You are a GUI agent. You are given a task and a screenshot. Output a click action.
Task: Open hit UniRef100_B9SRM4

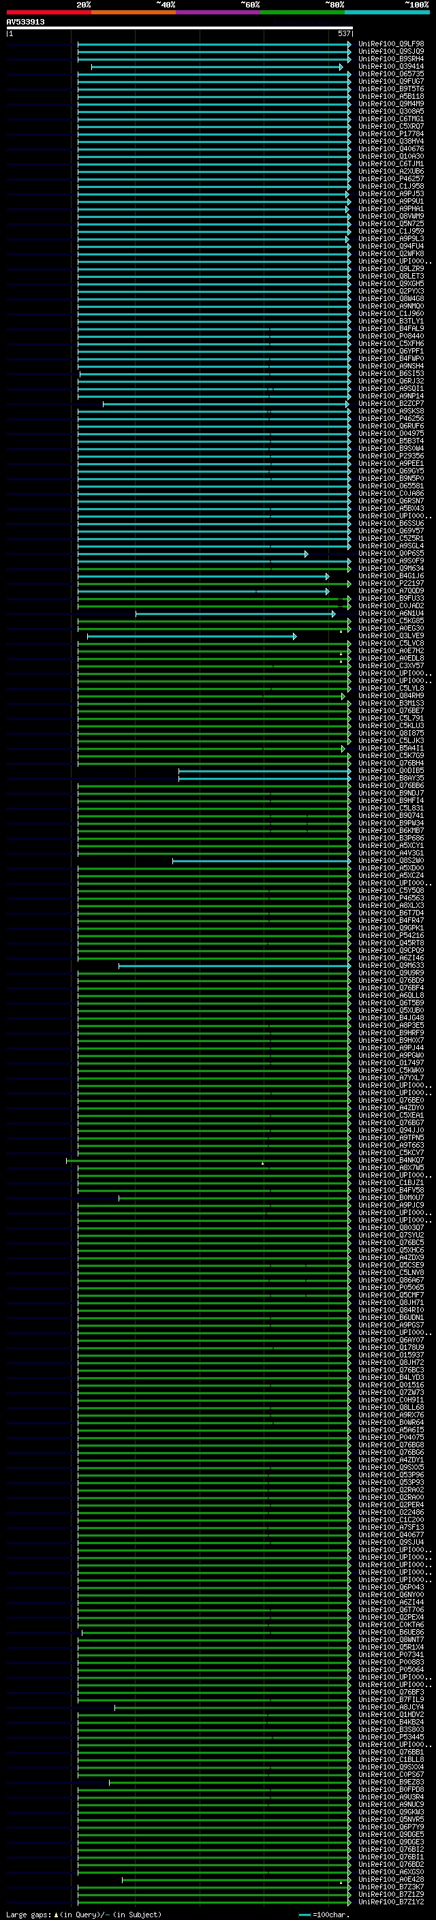pyautogui.click(x=390, y=59)
